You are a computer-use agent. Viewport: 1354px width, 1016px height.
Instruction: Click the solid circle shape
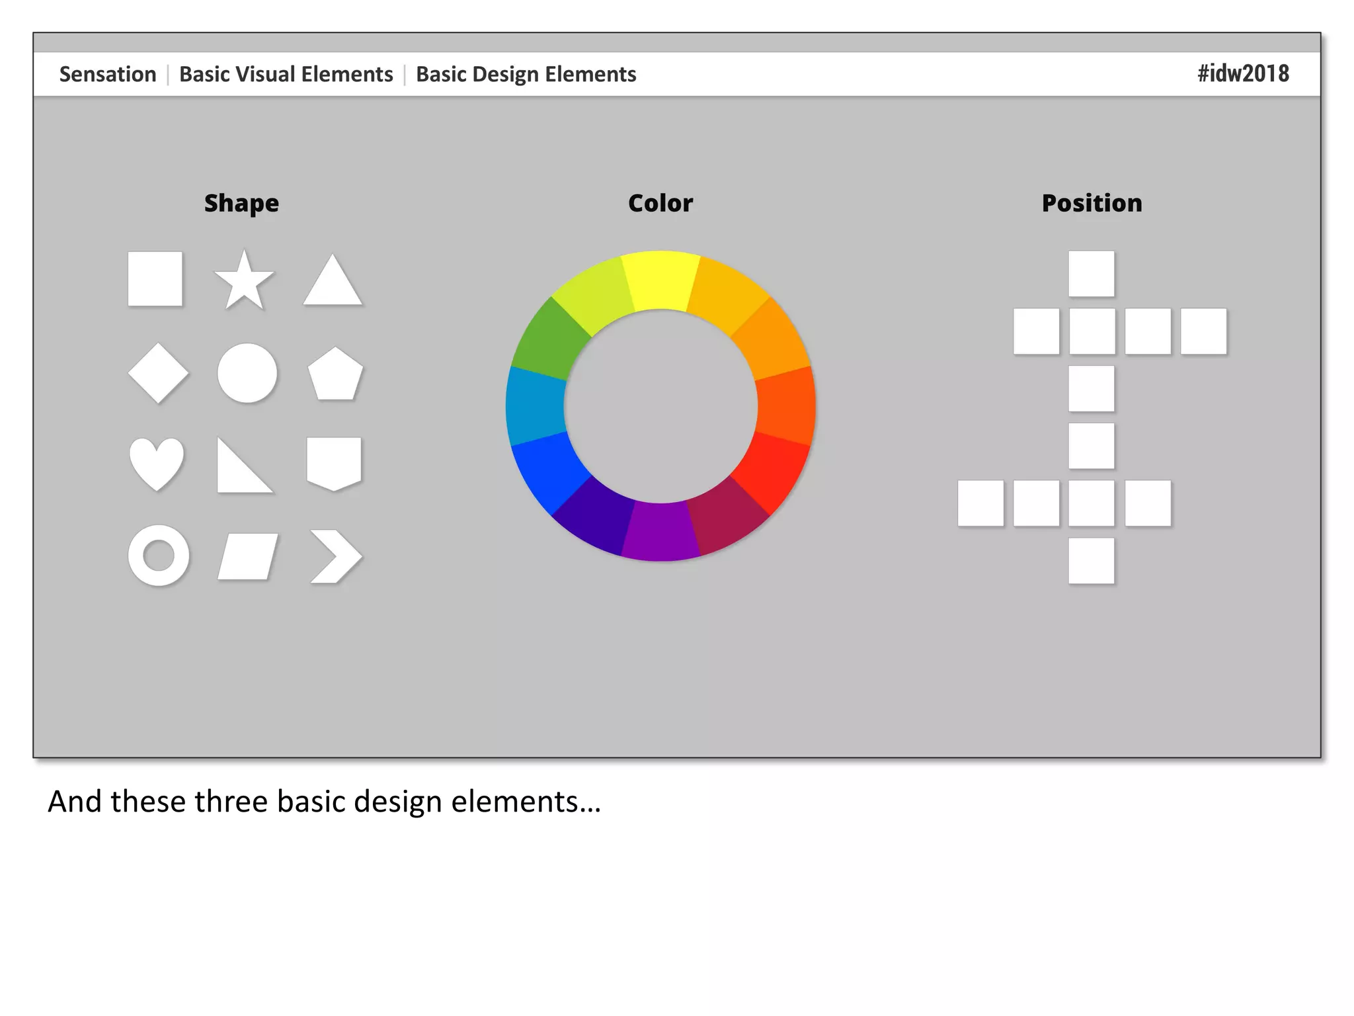click(247, 373)
